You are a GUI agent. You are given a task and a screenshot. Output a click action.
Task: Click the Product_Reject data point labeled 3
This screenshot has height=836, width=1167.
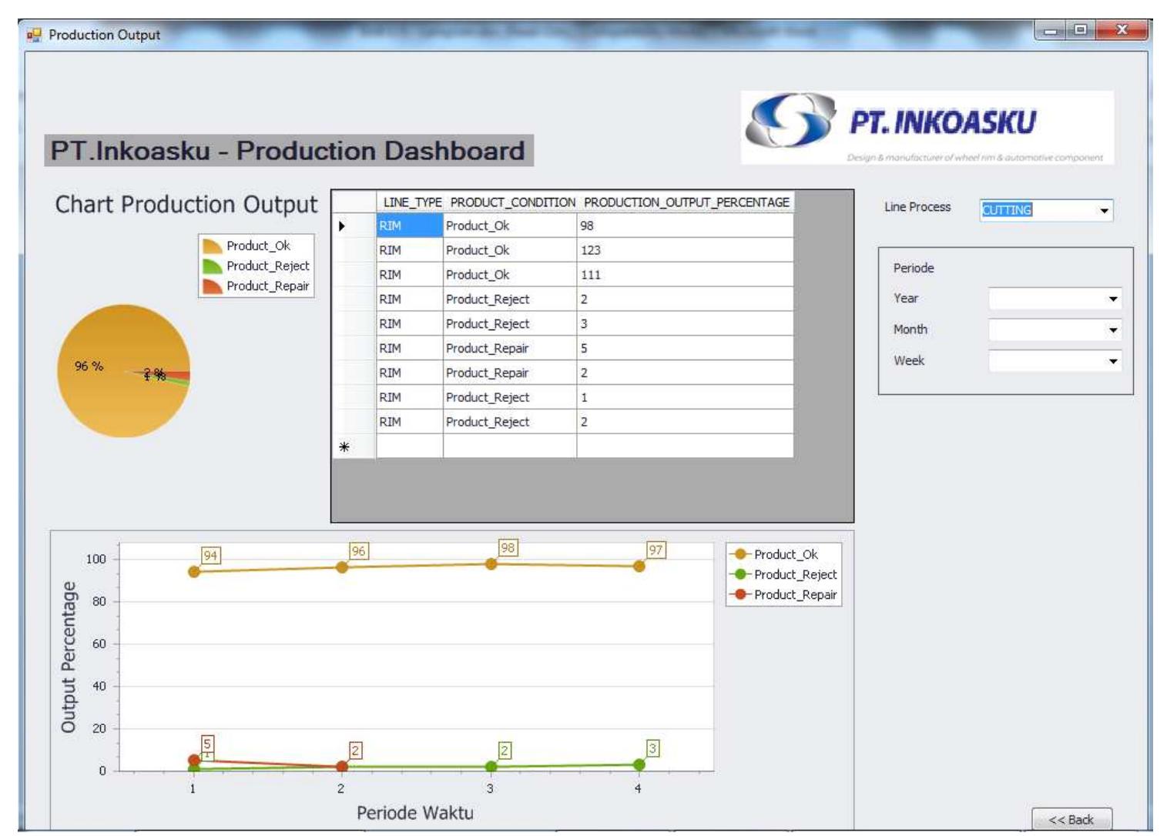click(x=639, y=764)
